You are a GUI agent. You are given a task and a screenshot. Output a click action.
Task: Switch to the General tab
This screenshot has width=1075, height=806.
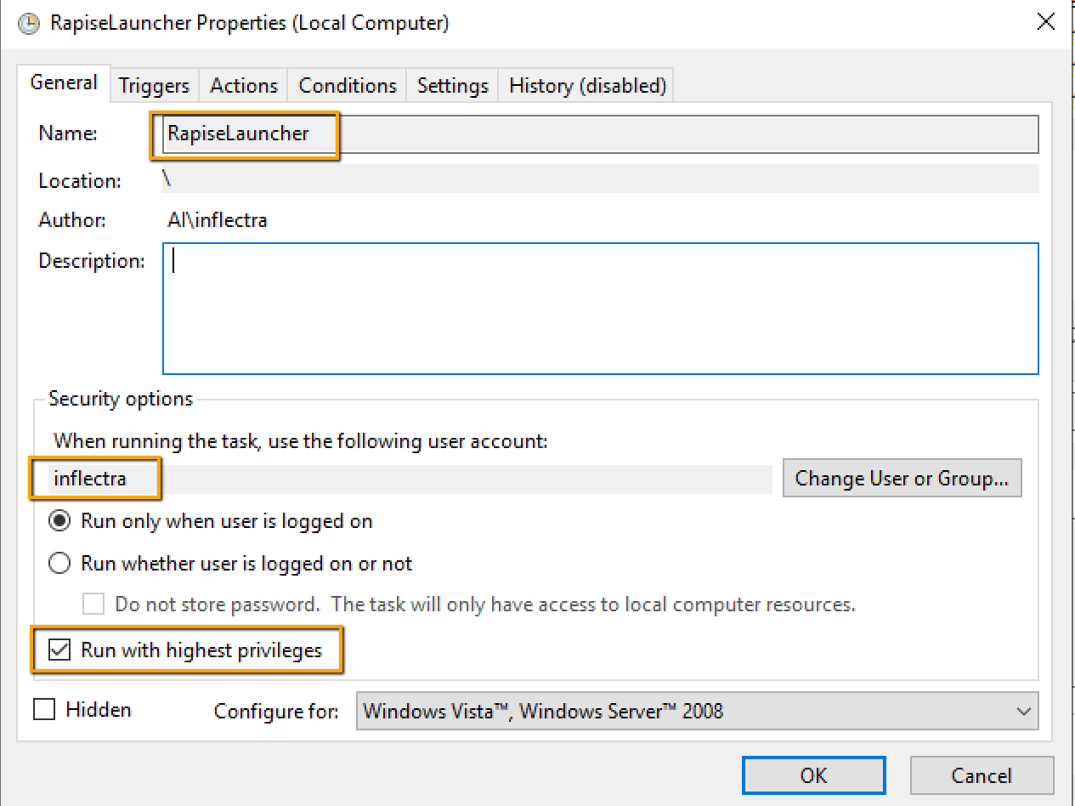(64, 83)
